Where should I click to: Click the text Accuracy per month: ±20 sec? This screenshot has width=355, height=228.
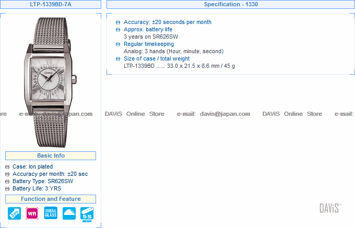pyautogui.click(x=50, y=174)
